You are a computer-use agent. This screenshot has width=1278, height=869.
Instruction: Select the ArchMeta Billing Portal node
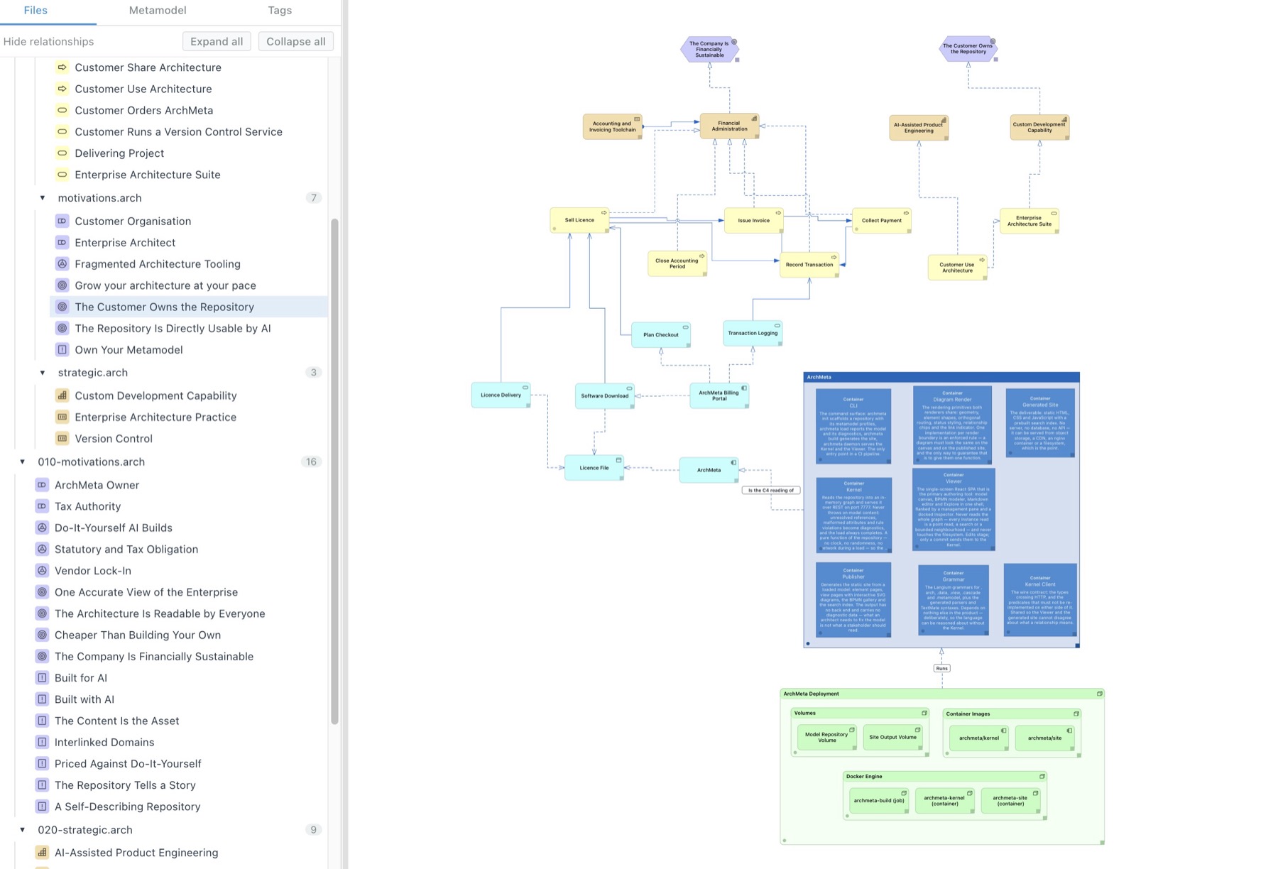point(719,395)
